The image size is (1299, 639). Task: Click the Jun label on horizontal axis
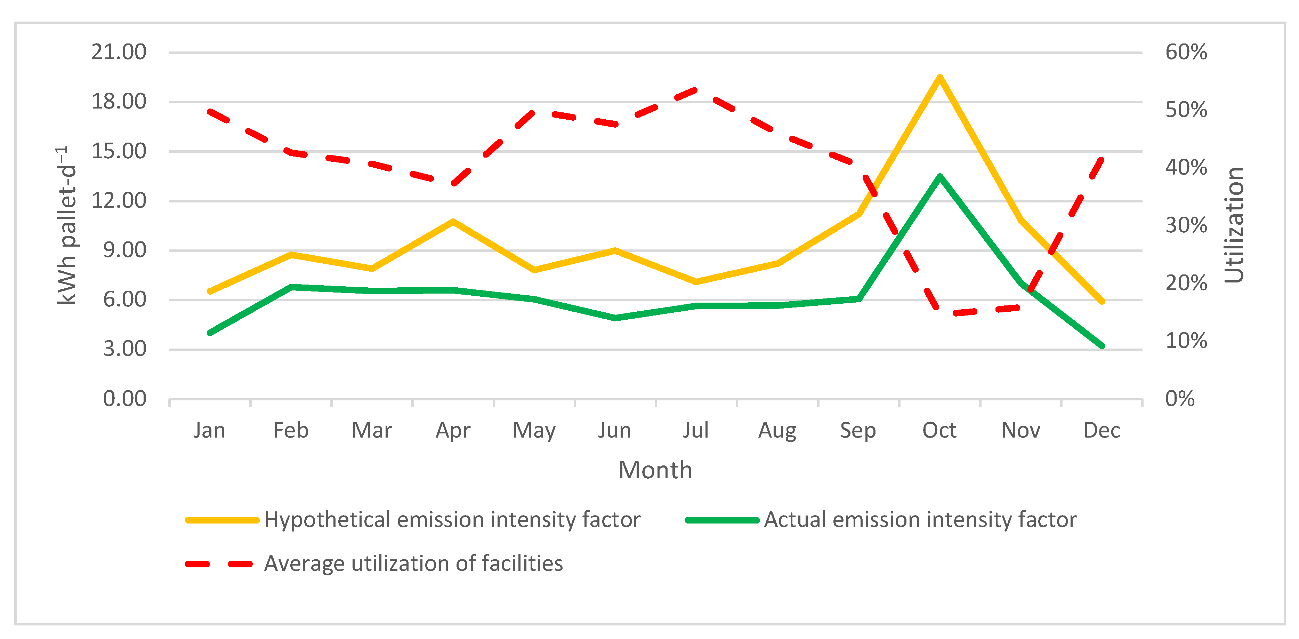pyautogui.click(x=614, y=431)
